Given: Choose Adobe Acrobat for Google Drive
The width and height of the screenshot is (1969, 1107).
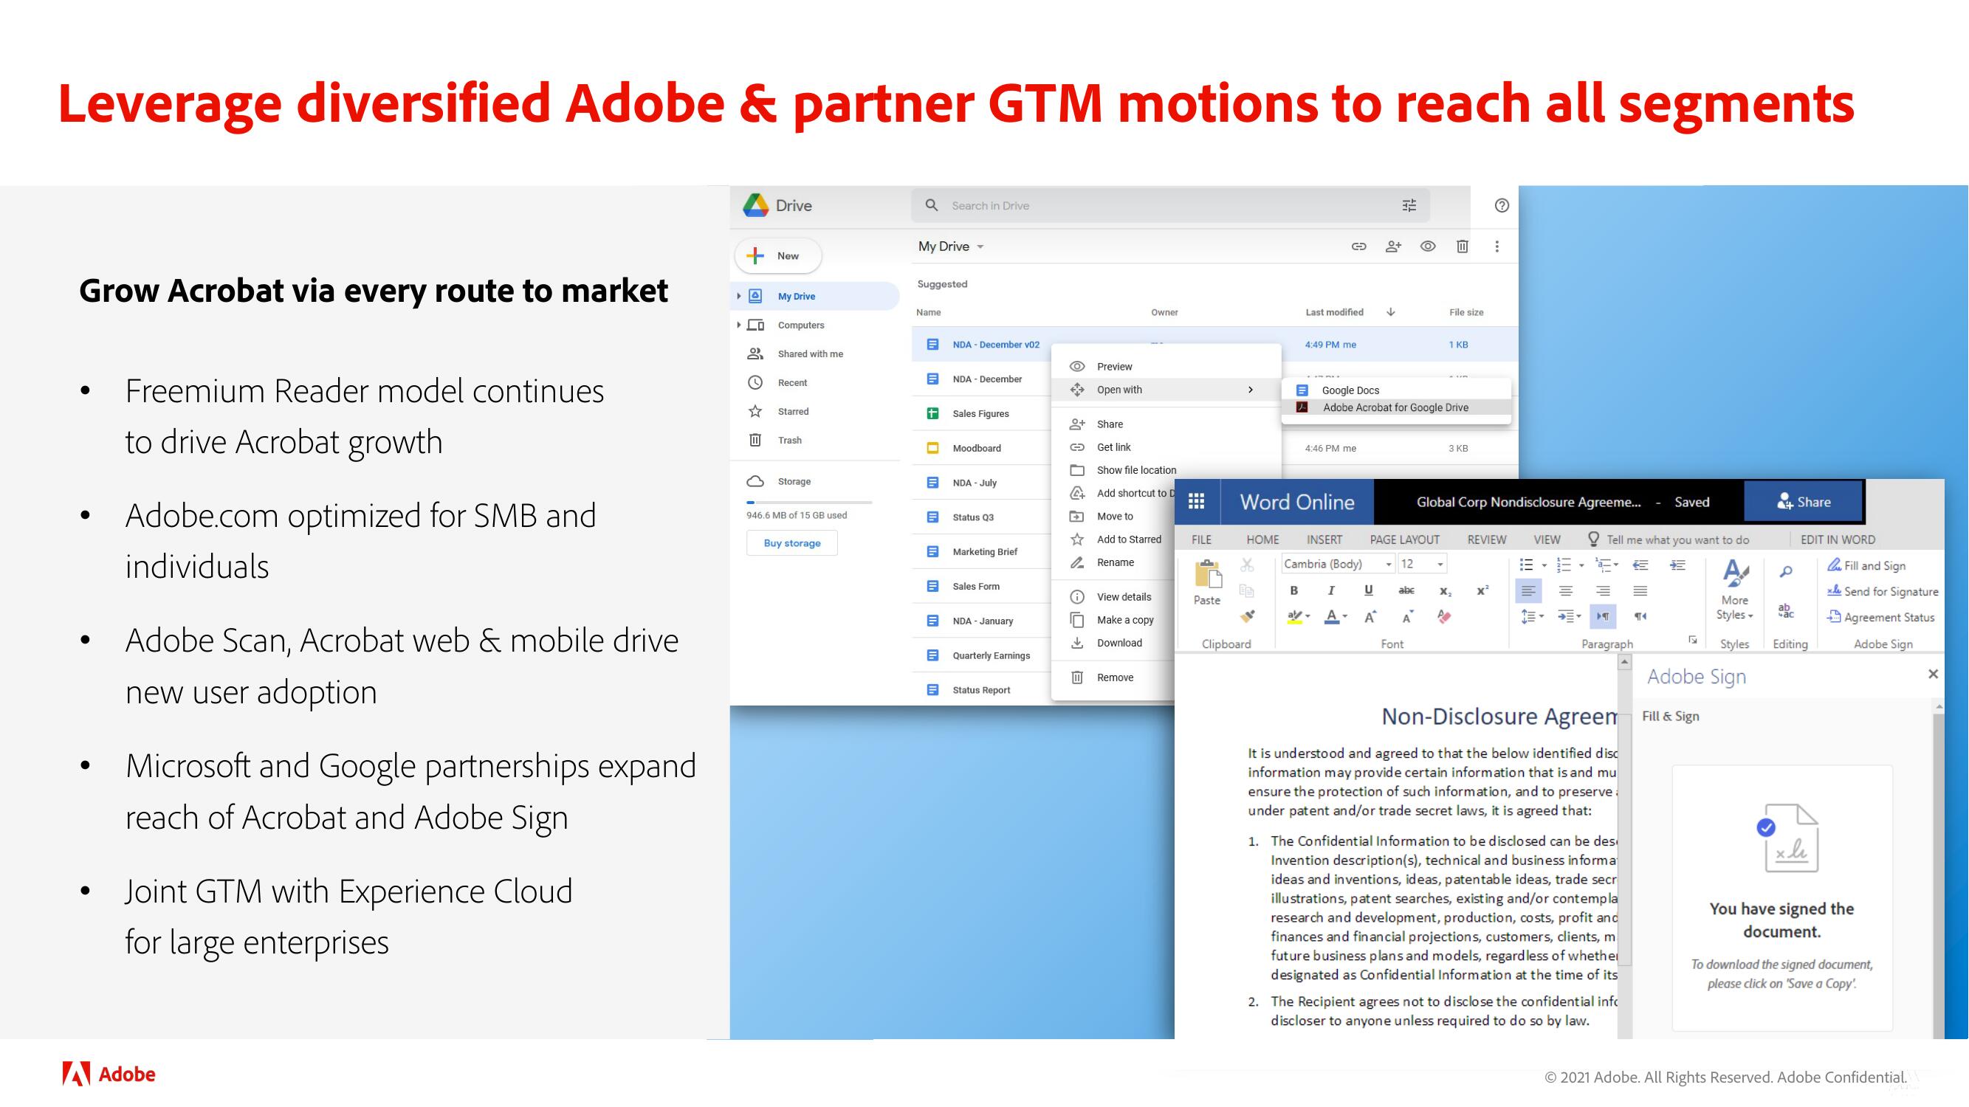Looking at the screenshot, I should pos(1396,407).
